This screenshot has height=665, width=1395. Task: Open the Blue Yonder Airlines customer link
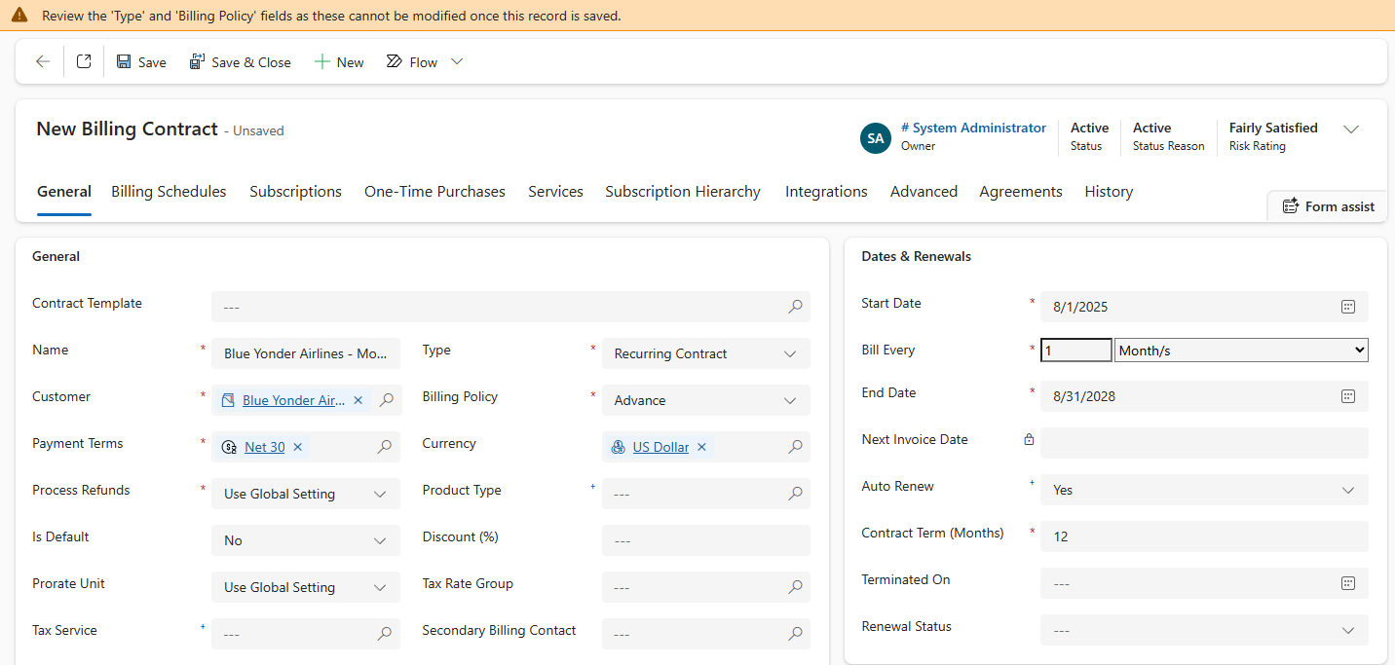(x=293, y=400)
